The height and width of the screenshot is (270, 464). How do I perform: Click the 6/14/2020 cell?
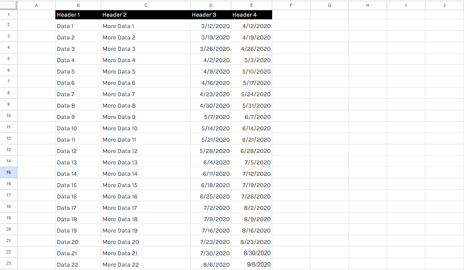tap(252, 127)
